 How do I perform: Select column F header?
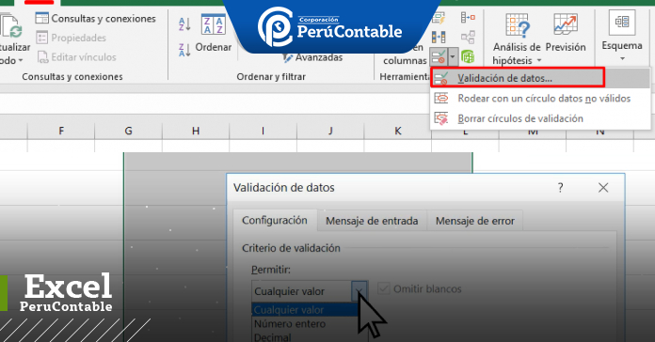point(61,131)
